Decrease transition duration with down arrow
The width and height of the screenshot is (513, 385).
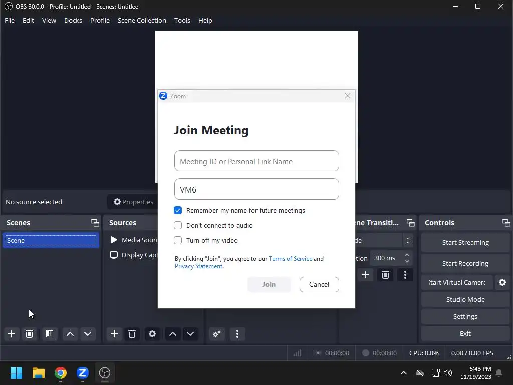click(407, 261)
